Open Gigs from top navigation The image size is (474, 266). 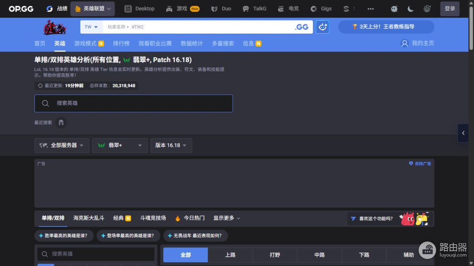(321, 9)
